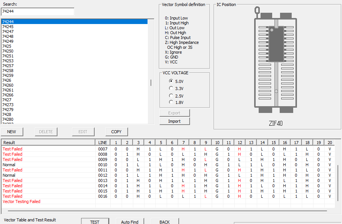Click the Export button
342x224 pixels.
tap(175, 113)
